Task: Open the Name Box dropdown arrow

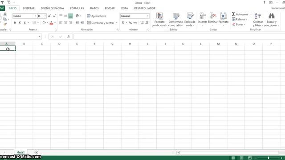Action: pyautogui.click(x=40, y=36)
